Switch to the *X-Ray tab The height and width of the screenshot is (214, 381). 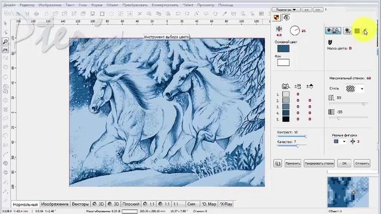(226, 204)
